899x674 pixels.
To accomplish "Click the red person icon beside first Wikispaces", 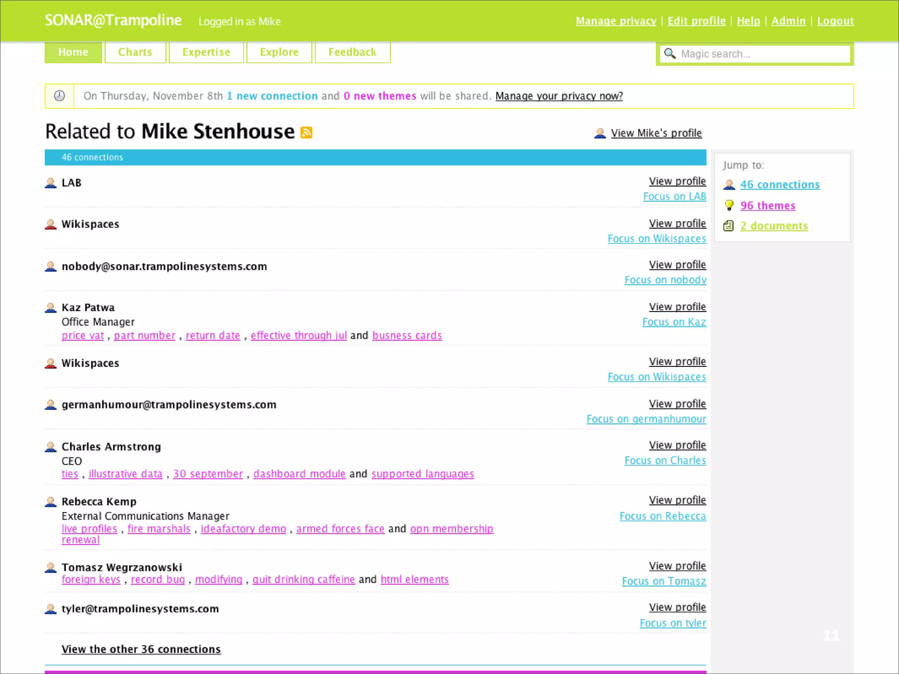I will pyautogui.click(x=51, y=224).
